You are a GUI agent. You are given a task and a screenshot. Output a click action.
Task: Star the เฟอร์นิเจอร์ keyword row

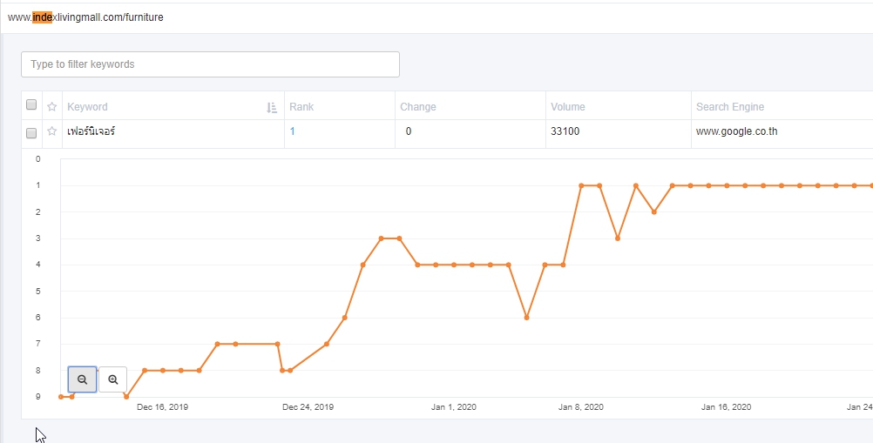point(52,132)
